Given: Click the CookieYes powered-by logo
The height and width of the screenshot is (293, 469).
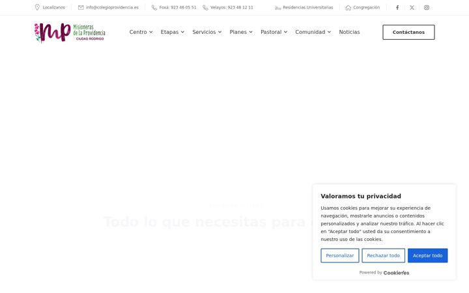Looking at the screenshot, I should (x=396, y=273).
